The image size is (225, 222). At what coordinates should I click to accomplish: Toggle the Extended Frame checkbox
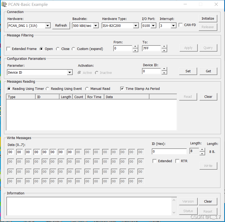pyautogui.click(x=8, y=49)
